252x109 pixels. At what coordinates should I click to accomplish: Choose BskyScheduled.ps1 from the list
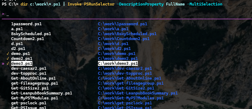31,34
